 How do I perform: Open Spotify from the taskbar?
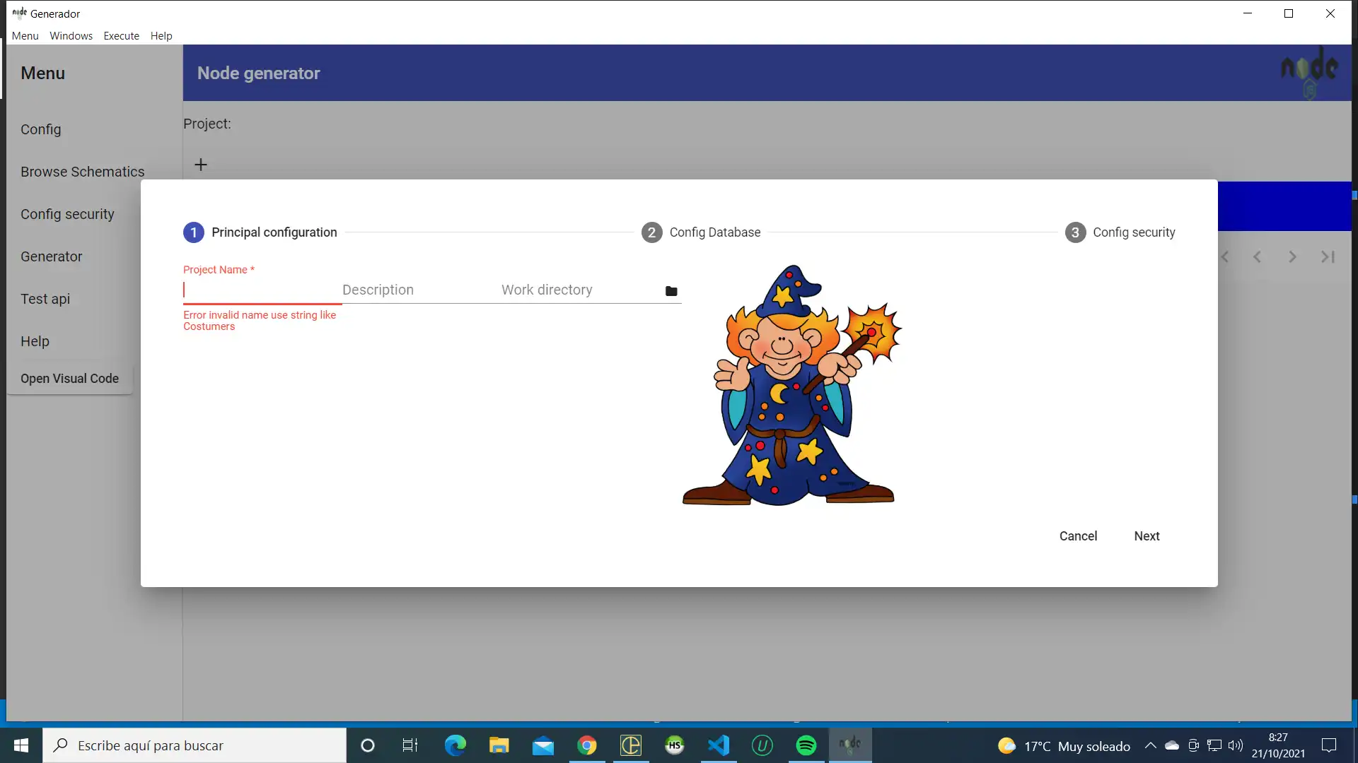point(806,745)
